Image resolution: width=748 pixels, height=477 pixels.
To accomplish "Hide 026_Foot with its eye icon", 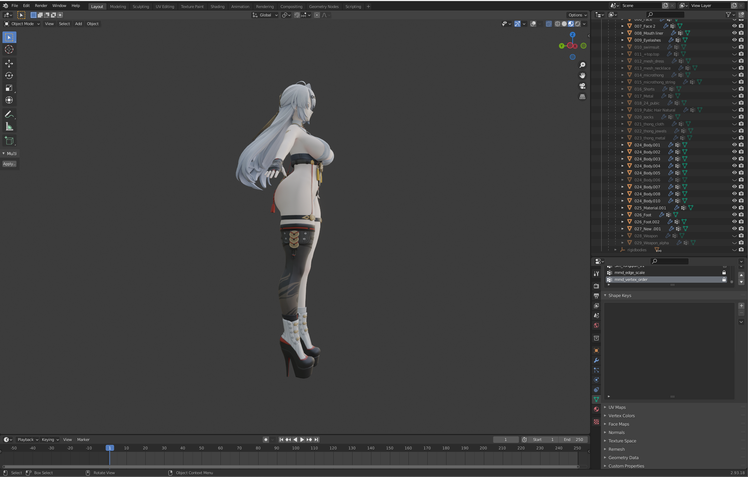I will pos(734,215).
